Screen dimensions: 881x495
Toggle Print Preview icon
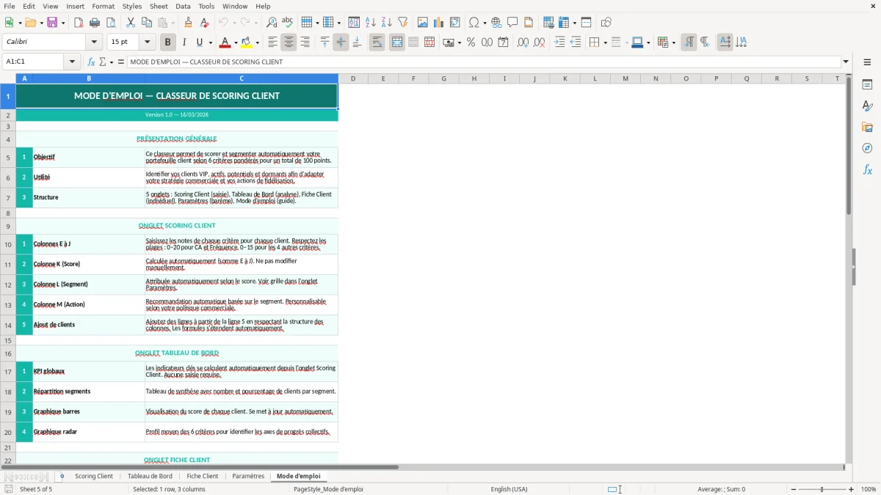[111, 23]
